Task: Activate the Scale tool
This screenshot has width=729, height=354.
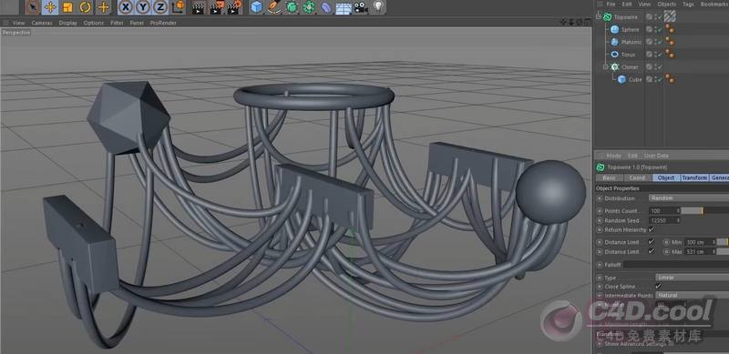Action: [x=67, y=7]
